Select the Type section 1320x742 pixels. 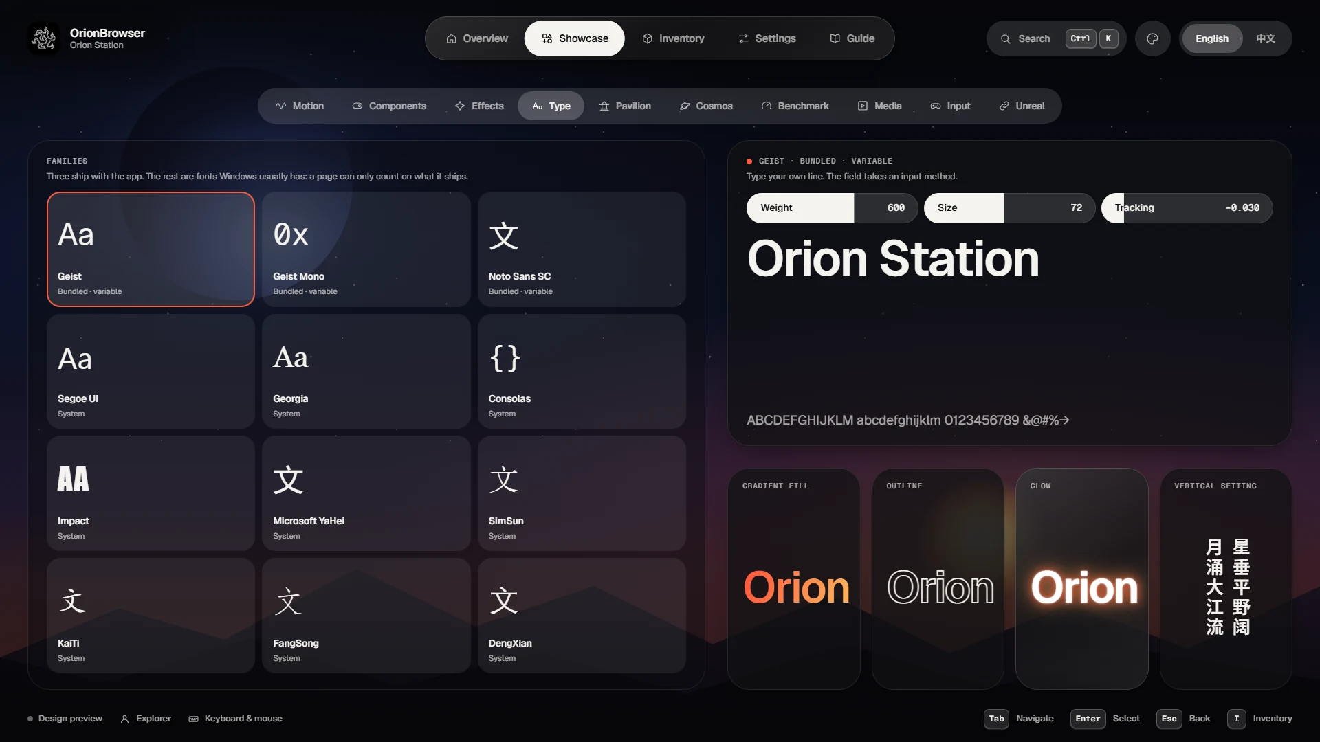[551, 106]
